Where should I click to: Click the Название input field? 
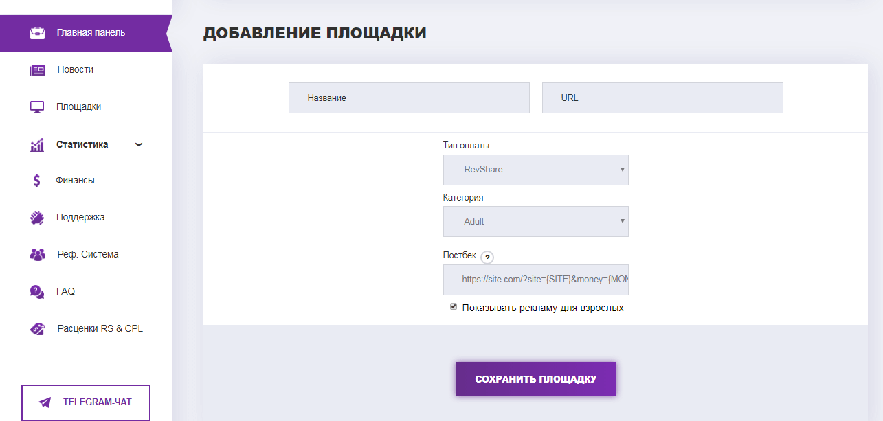pos(409,98)
